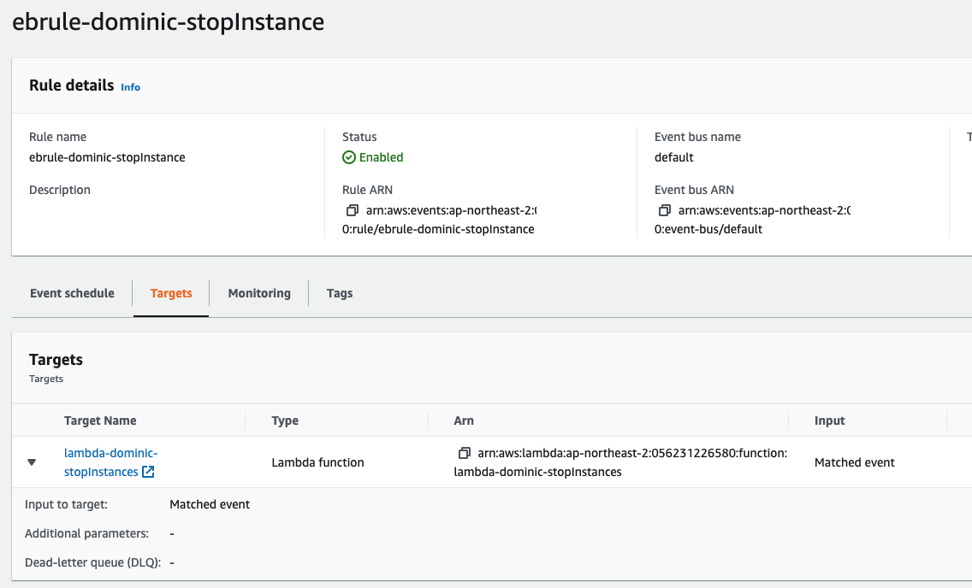Screen dimensions: 972x588
Task: Collapse the lambda-dominic-stopInstances target row
Action: click(32, 462)
